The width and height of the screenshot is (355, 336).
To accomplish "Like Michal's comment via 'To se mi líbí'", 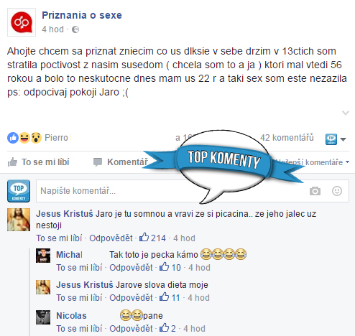I will coord(79,268).
